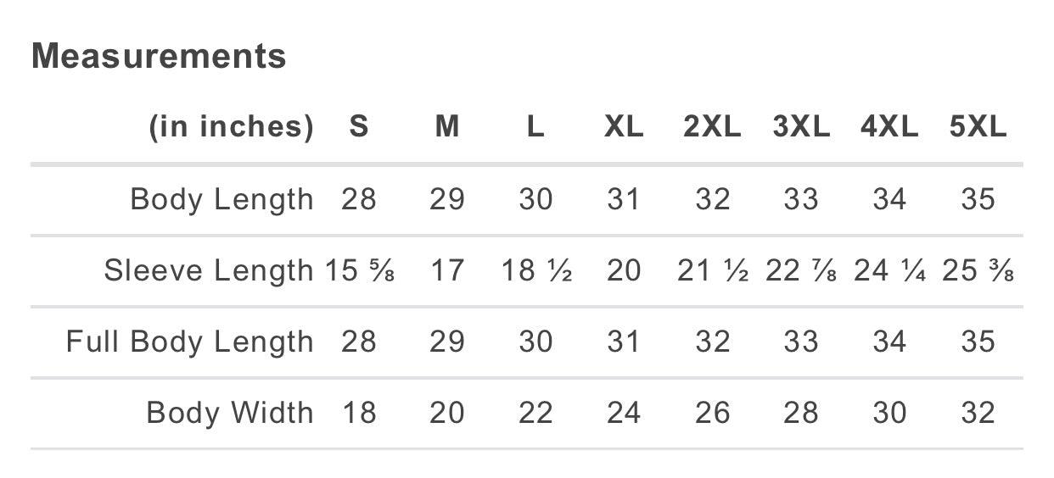Select the M size column header

tap(447, 127)
